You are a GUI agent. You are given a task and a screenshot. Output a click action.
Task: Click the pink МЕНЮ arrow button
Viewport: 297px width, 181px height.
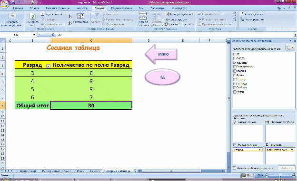pos(161,54)
